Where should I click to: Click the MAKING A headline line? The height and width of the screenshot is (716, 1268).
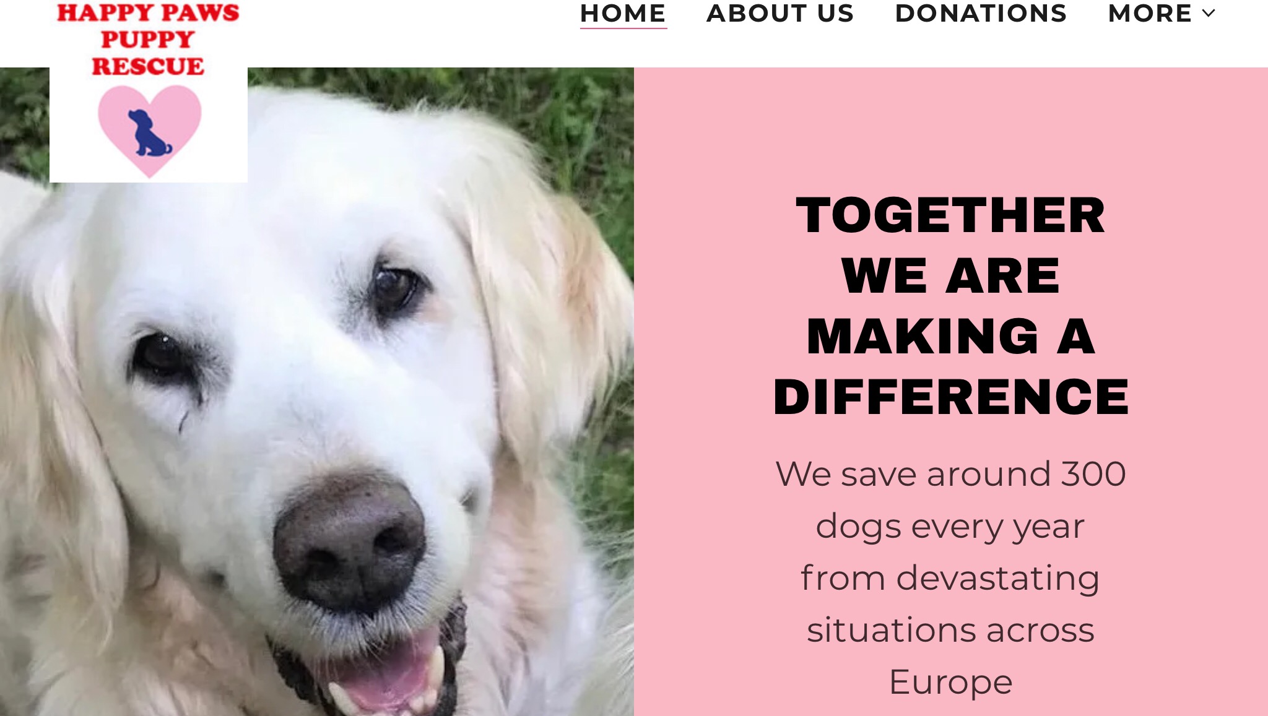950,337
